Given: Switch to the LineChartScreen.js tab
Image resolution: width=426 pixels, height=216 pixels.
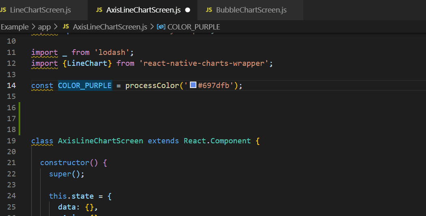Looking at the screenshot, I should [x=40, y=10].
